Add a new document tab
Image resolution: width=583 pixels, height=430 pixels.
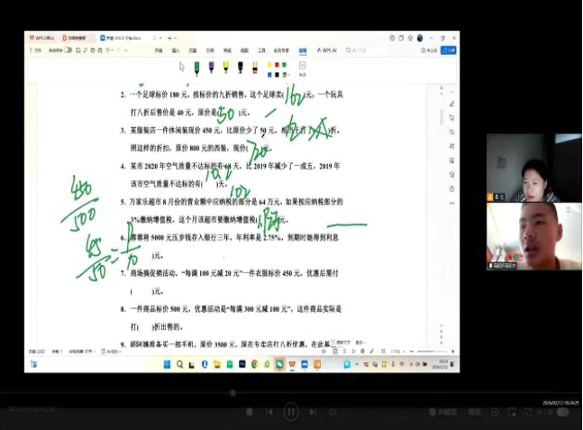pyautogui.click(x=169, y=38)
